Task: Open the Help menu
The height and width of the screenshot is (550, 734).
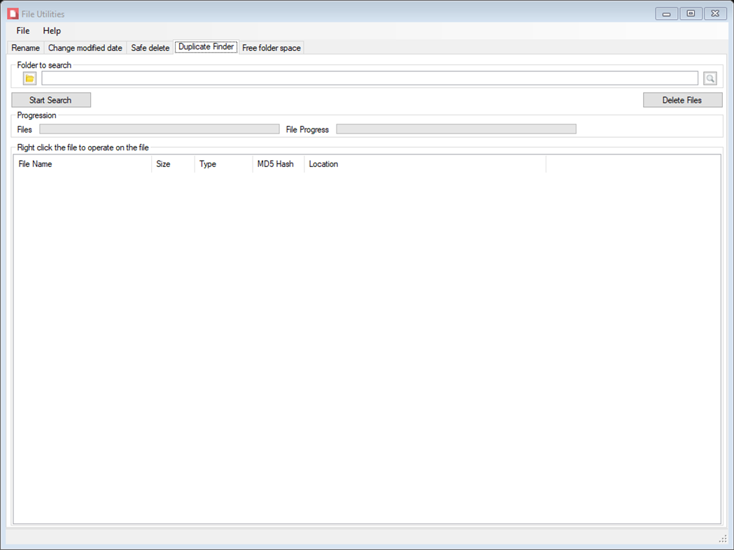Action: point(51,31)
